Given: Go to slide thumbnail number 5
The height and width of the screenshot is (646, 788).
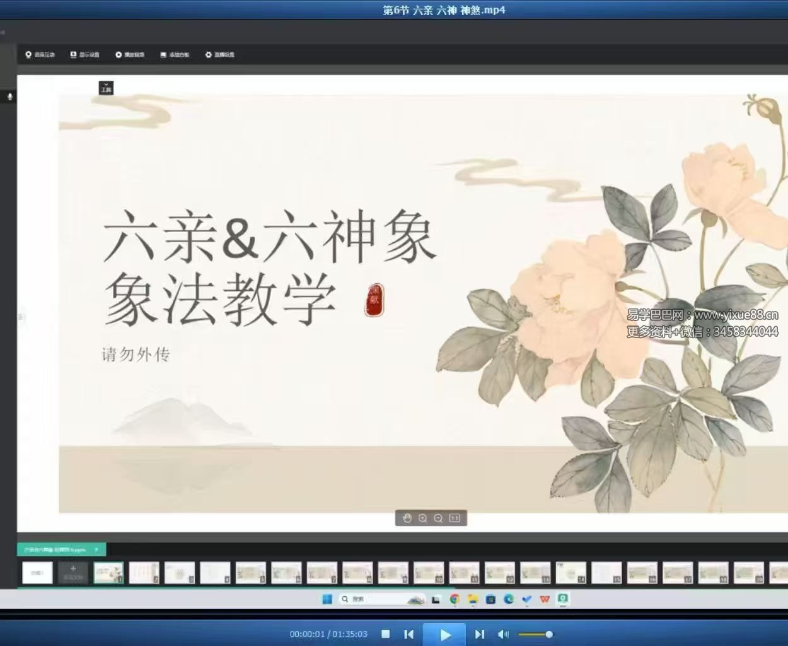Looking at the screenshot, I should [251, 573].
